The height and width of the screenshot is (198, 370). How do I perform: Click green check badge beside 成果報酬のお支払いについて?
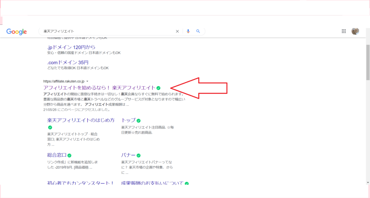click(x=187, y=183)
